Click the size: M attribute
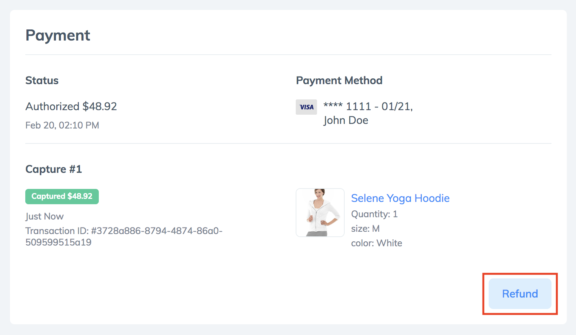Viewport: 576px width, 335px height. [x=365, y=229]
